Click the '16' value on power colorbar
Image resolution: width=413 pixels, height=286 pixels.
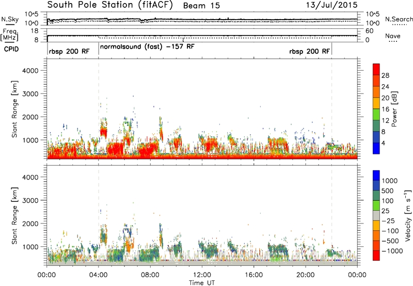(385, 109)
